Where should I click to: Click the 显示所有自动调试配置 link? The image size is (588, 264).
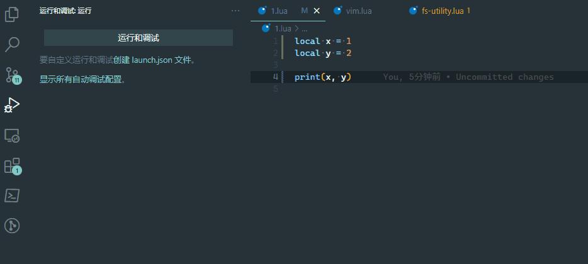[82, 80]
